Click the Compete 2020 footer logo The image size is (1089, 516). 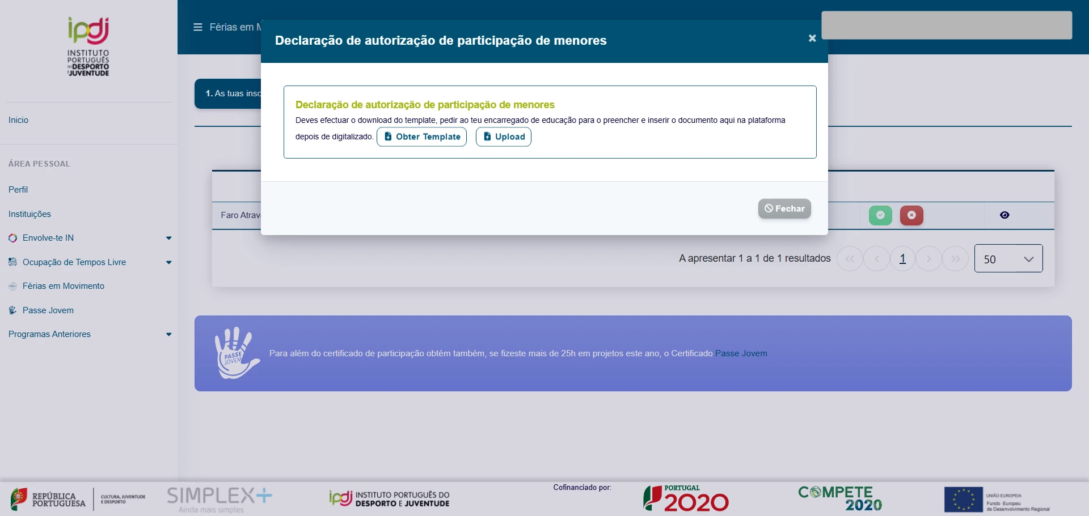tap(840, 498)
